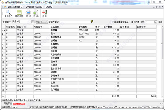Click 单位 column header
Screen dimensions: 165x110
[x=99, y=27]
